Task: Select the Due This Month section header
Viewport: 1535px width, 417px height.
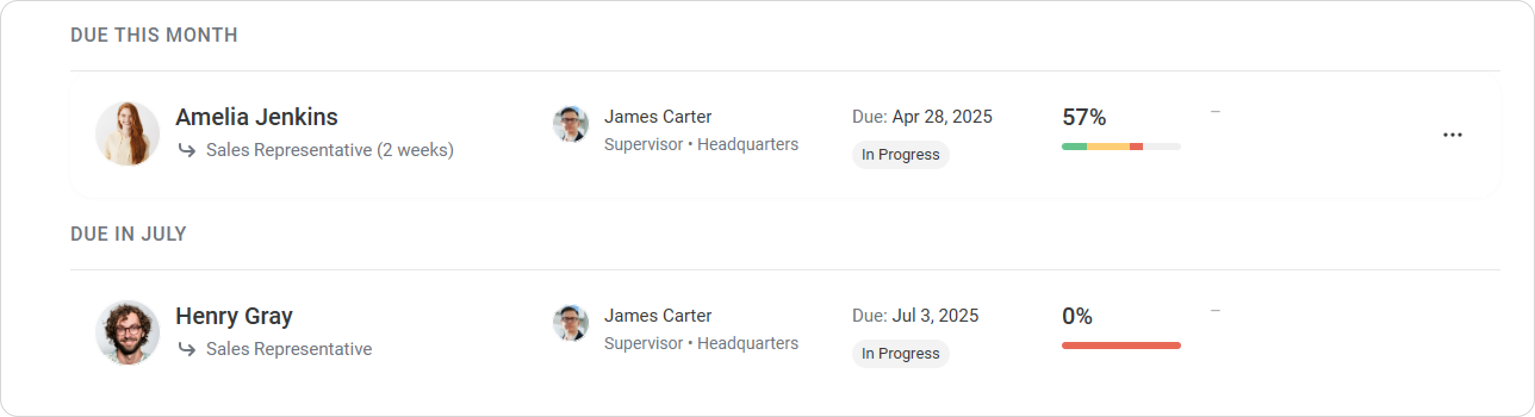Action: pyautogui.click(x=154, y=35)
